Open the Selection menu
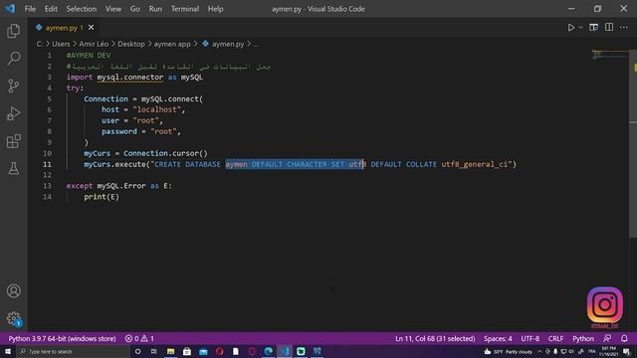 tap(82, 9)
